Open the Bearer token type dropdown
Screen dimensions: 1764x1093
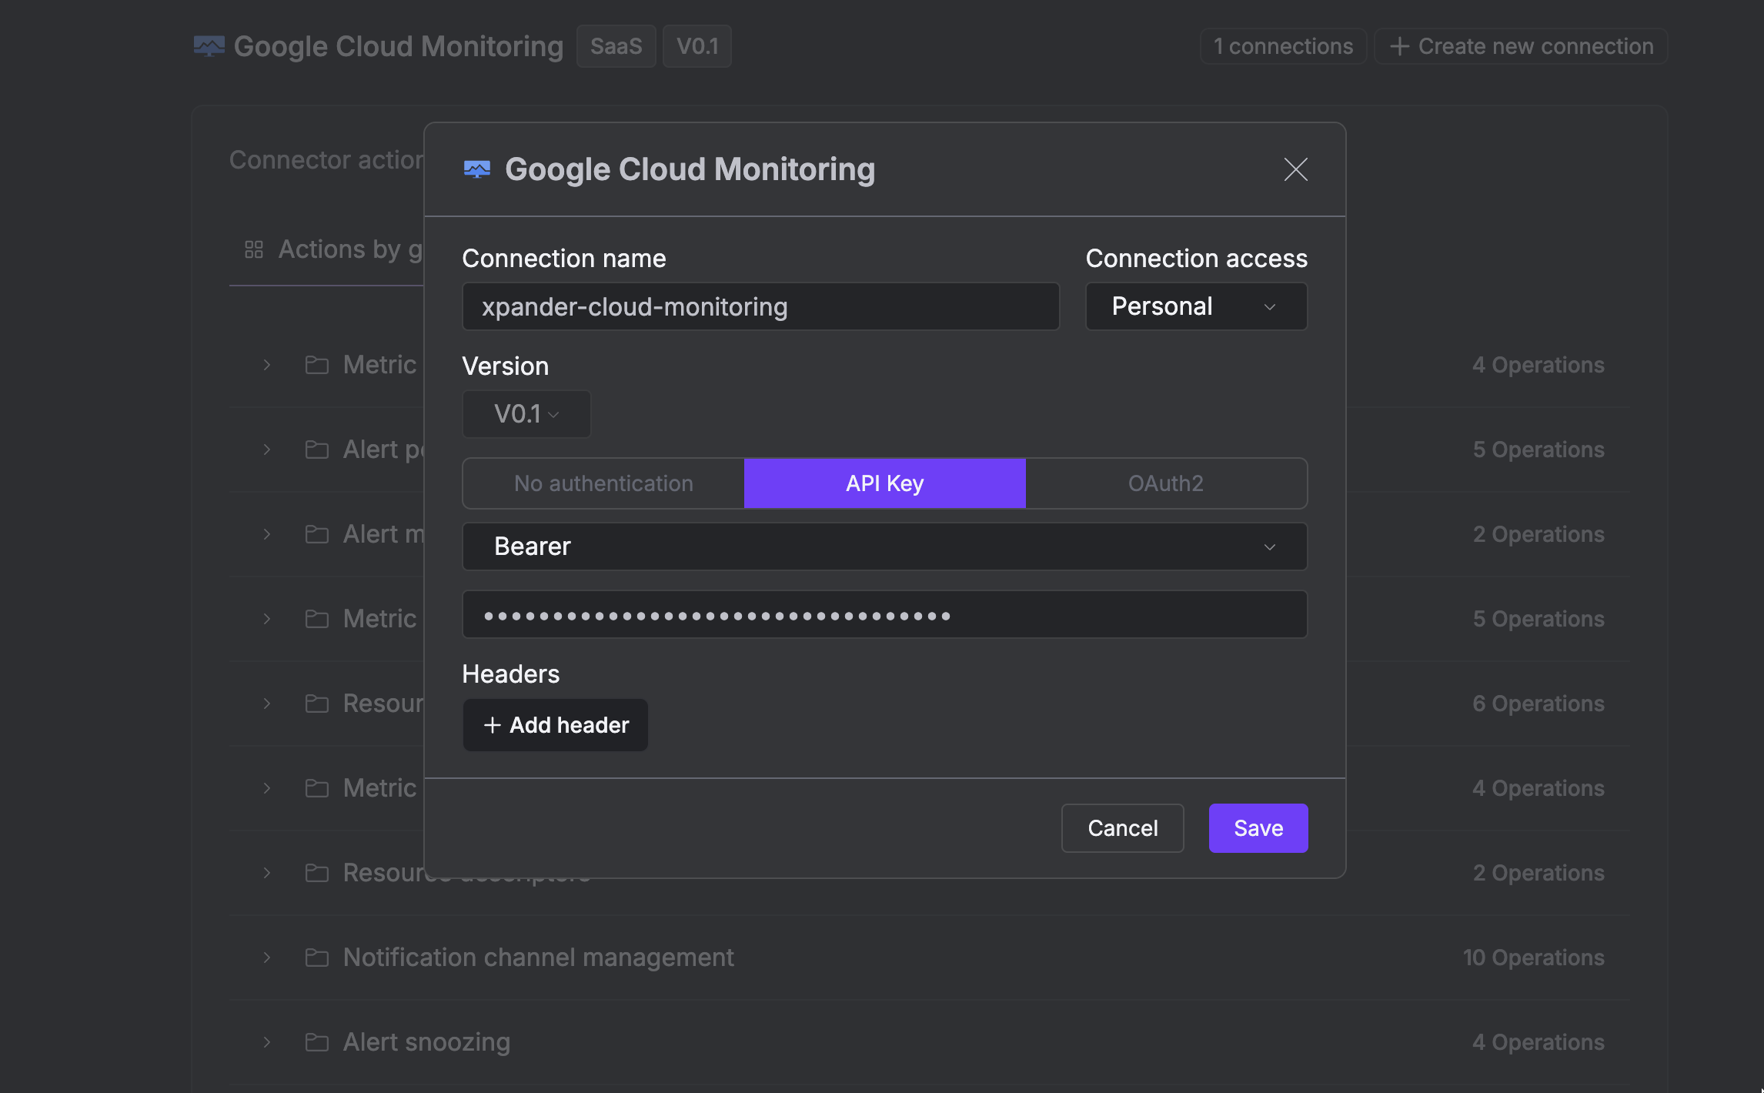point(884,546)
